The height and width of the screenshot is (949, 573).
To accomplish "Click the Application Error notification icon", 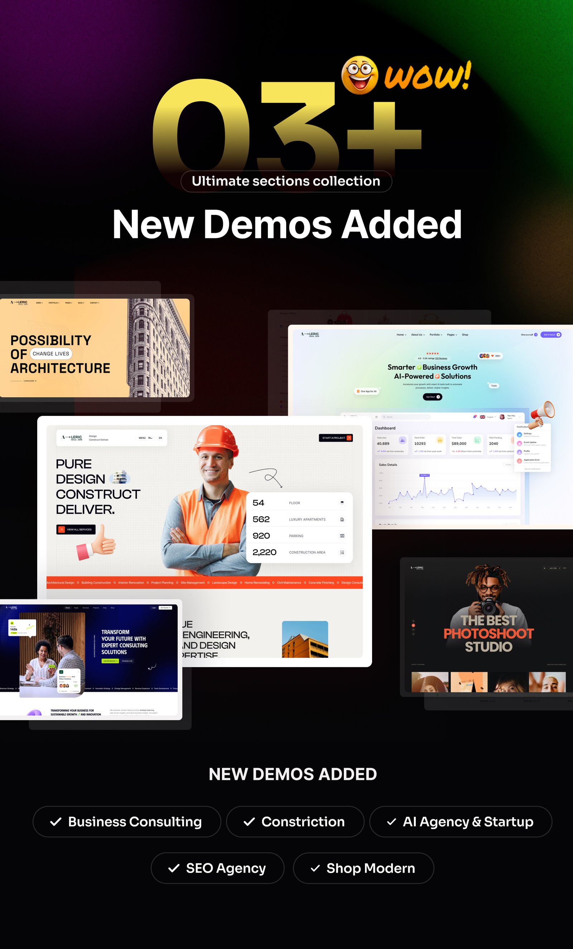I will click(520, 461).
